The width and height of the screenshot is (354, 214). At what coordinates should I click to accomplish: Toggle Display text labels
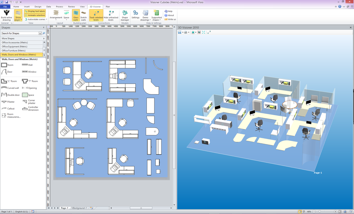pyautogui.click(x=34, y=11)
